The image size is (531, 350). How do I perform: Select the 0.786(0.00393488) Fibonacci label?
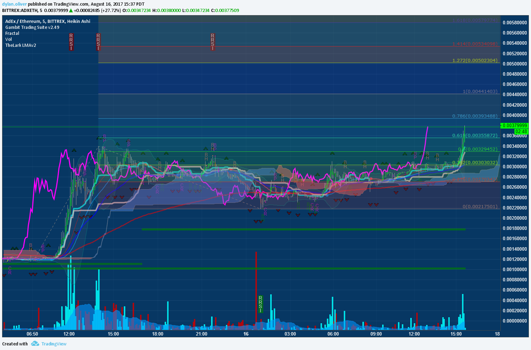pyautogui.click(x=475, y=116)
